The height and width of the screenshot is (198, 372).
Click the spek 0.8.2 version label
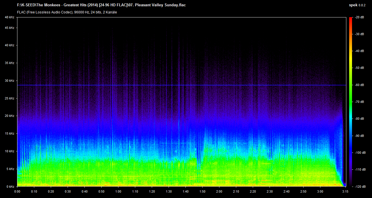(x=357, y=5)
